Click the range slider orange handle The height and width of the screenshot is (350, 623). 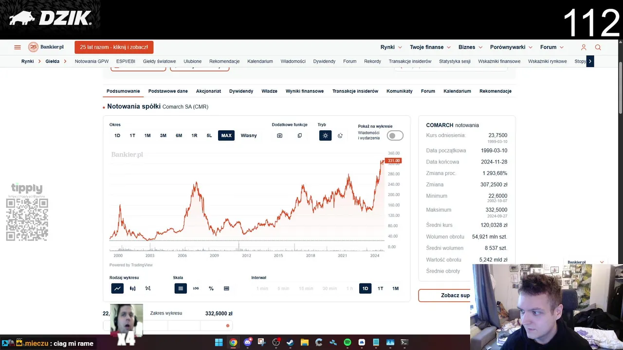pyautogui.click(x=228, y=326)
